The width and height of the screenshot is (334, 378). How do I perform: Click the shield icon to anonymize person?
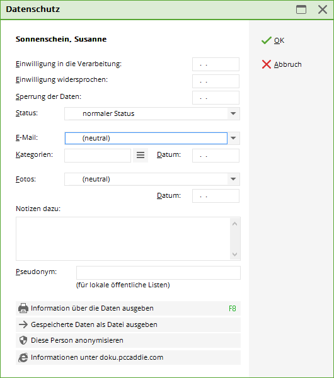pyautogui.click(x=23, y=340)
